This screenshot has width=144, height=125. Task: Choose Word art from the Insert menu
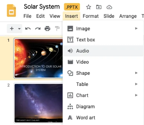click(103, 118)
